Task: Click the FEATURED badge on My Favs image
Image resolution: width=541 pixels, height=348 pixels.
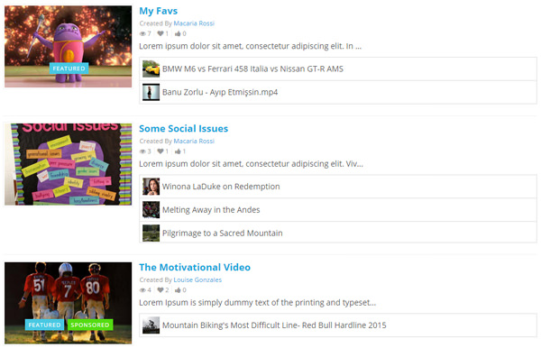Action: pos(69,69)
